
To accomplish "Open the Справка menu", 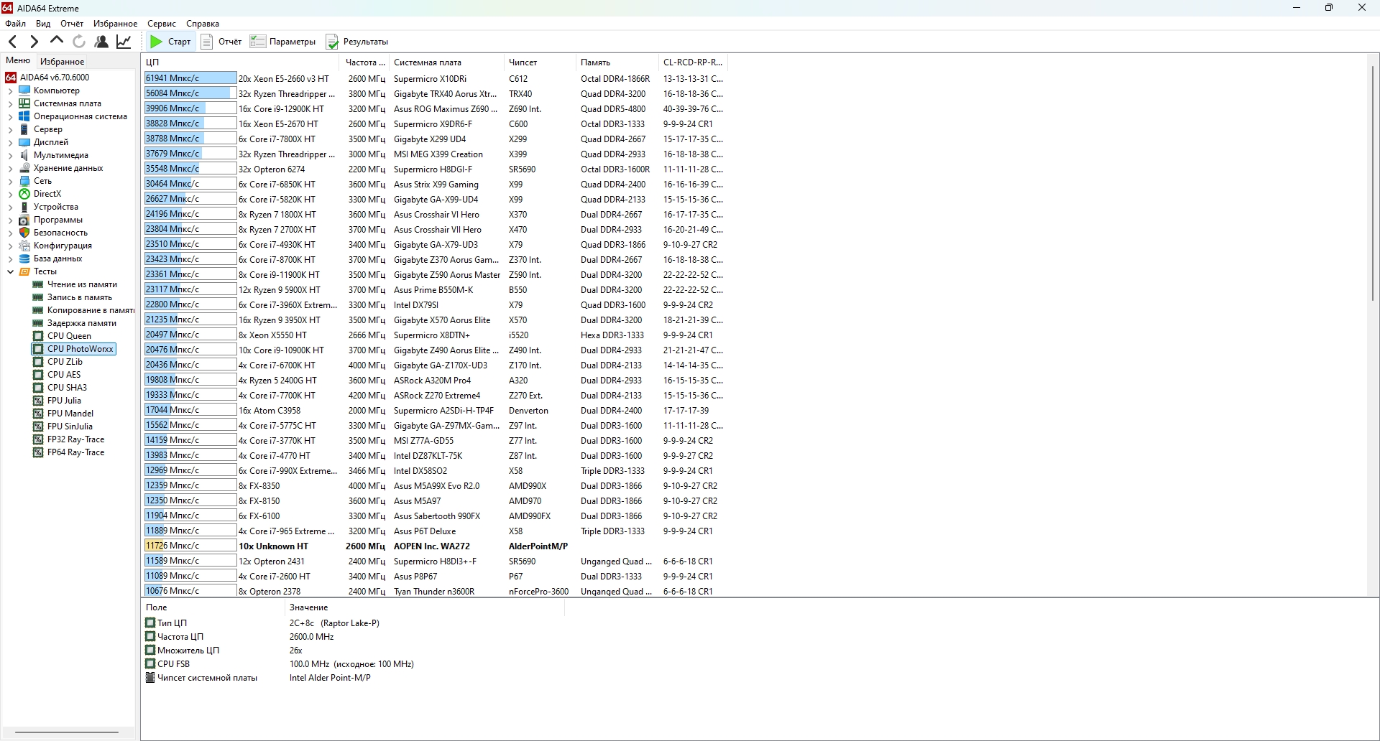I will click(x=203, y=24).
